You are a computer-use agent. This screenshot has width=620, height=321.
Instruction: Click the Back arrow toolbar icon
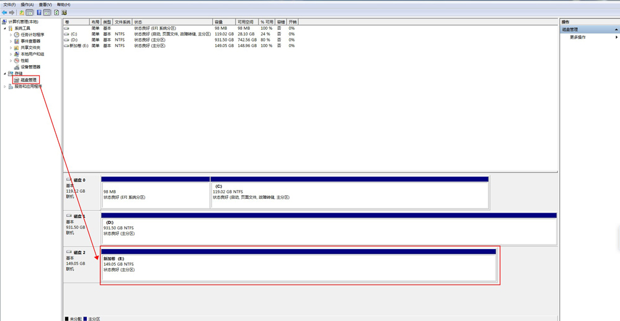click(4, 12)
